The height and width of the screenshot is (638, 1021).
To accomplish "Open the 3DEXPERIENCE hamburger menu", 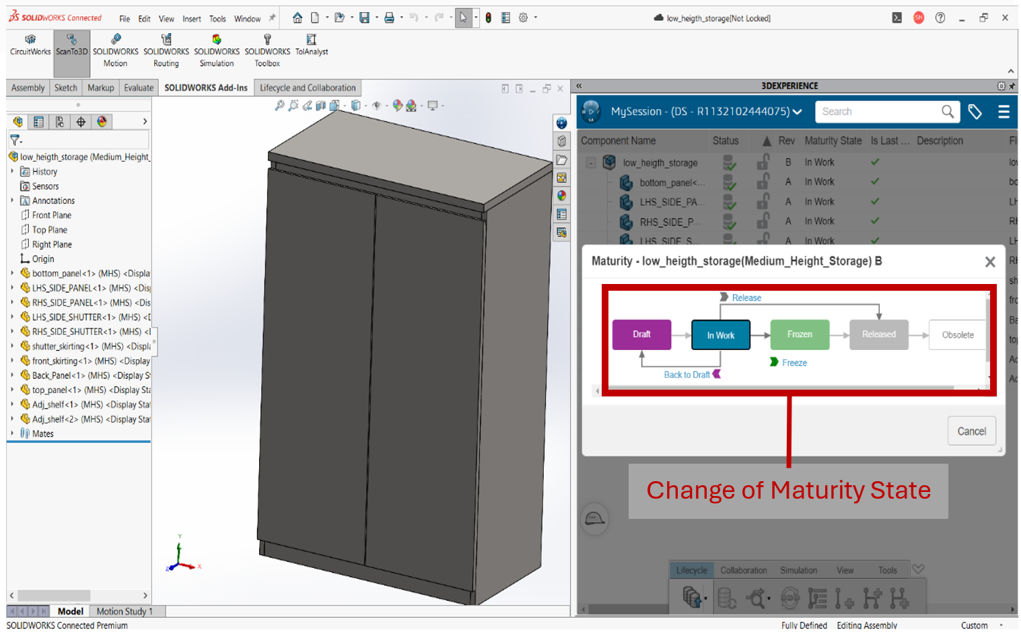I will (x=1004, y=112).
